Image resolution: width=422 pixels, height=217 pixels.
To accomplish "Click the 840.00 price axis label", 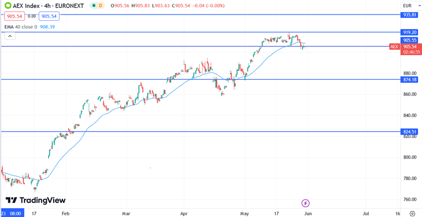I will [409, 115].
